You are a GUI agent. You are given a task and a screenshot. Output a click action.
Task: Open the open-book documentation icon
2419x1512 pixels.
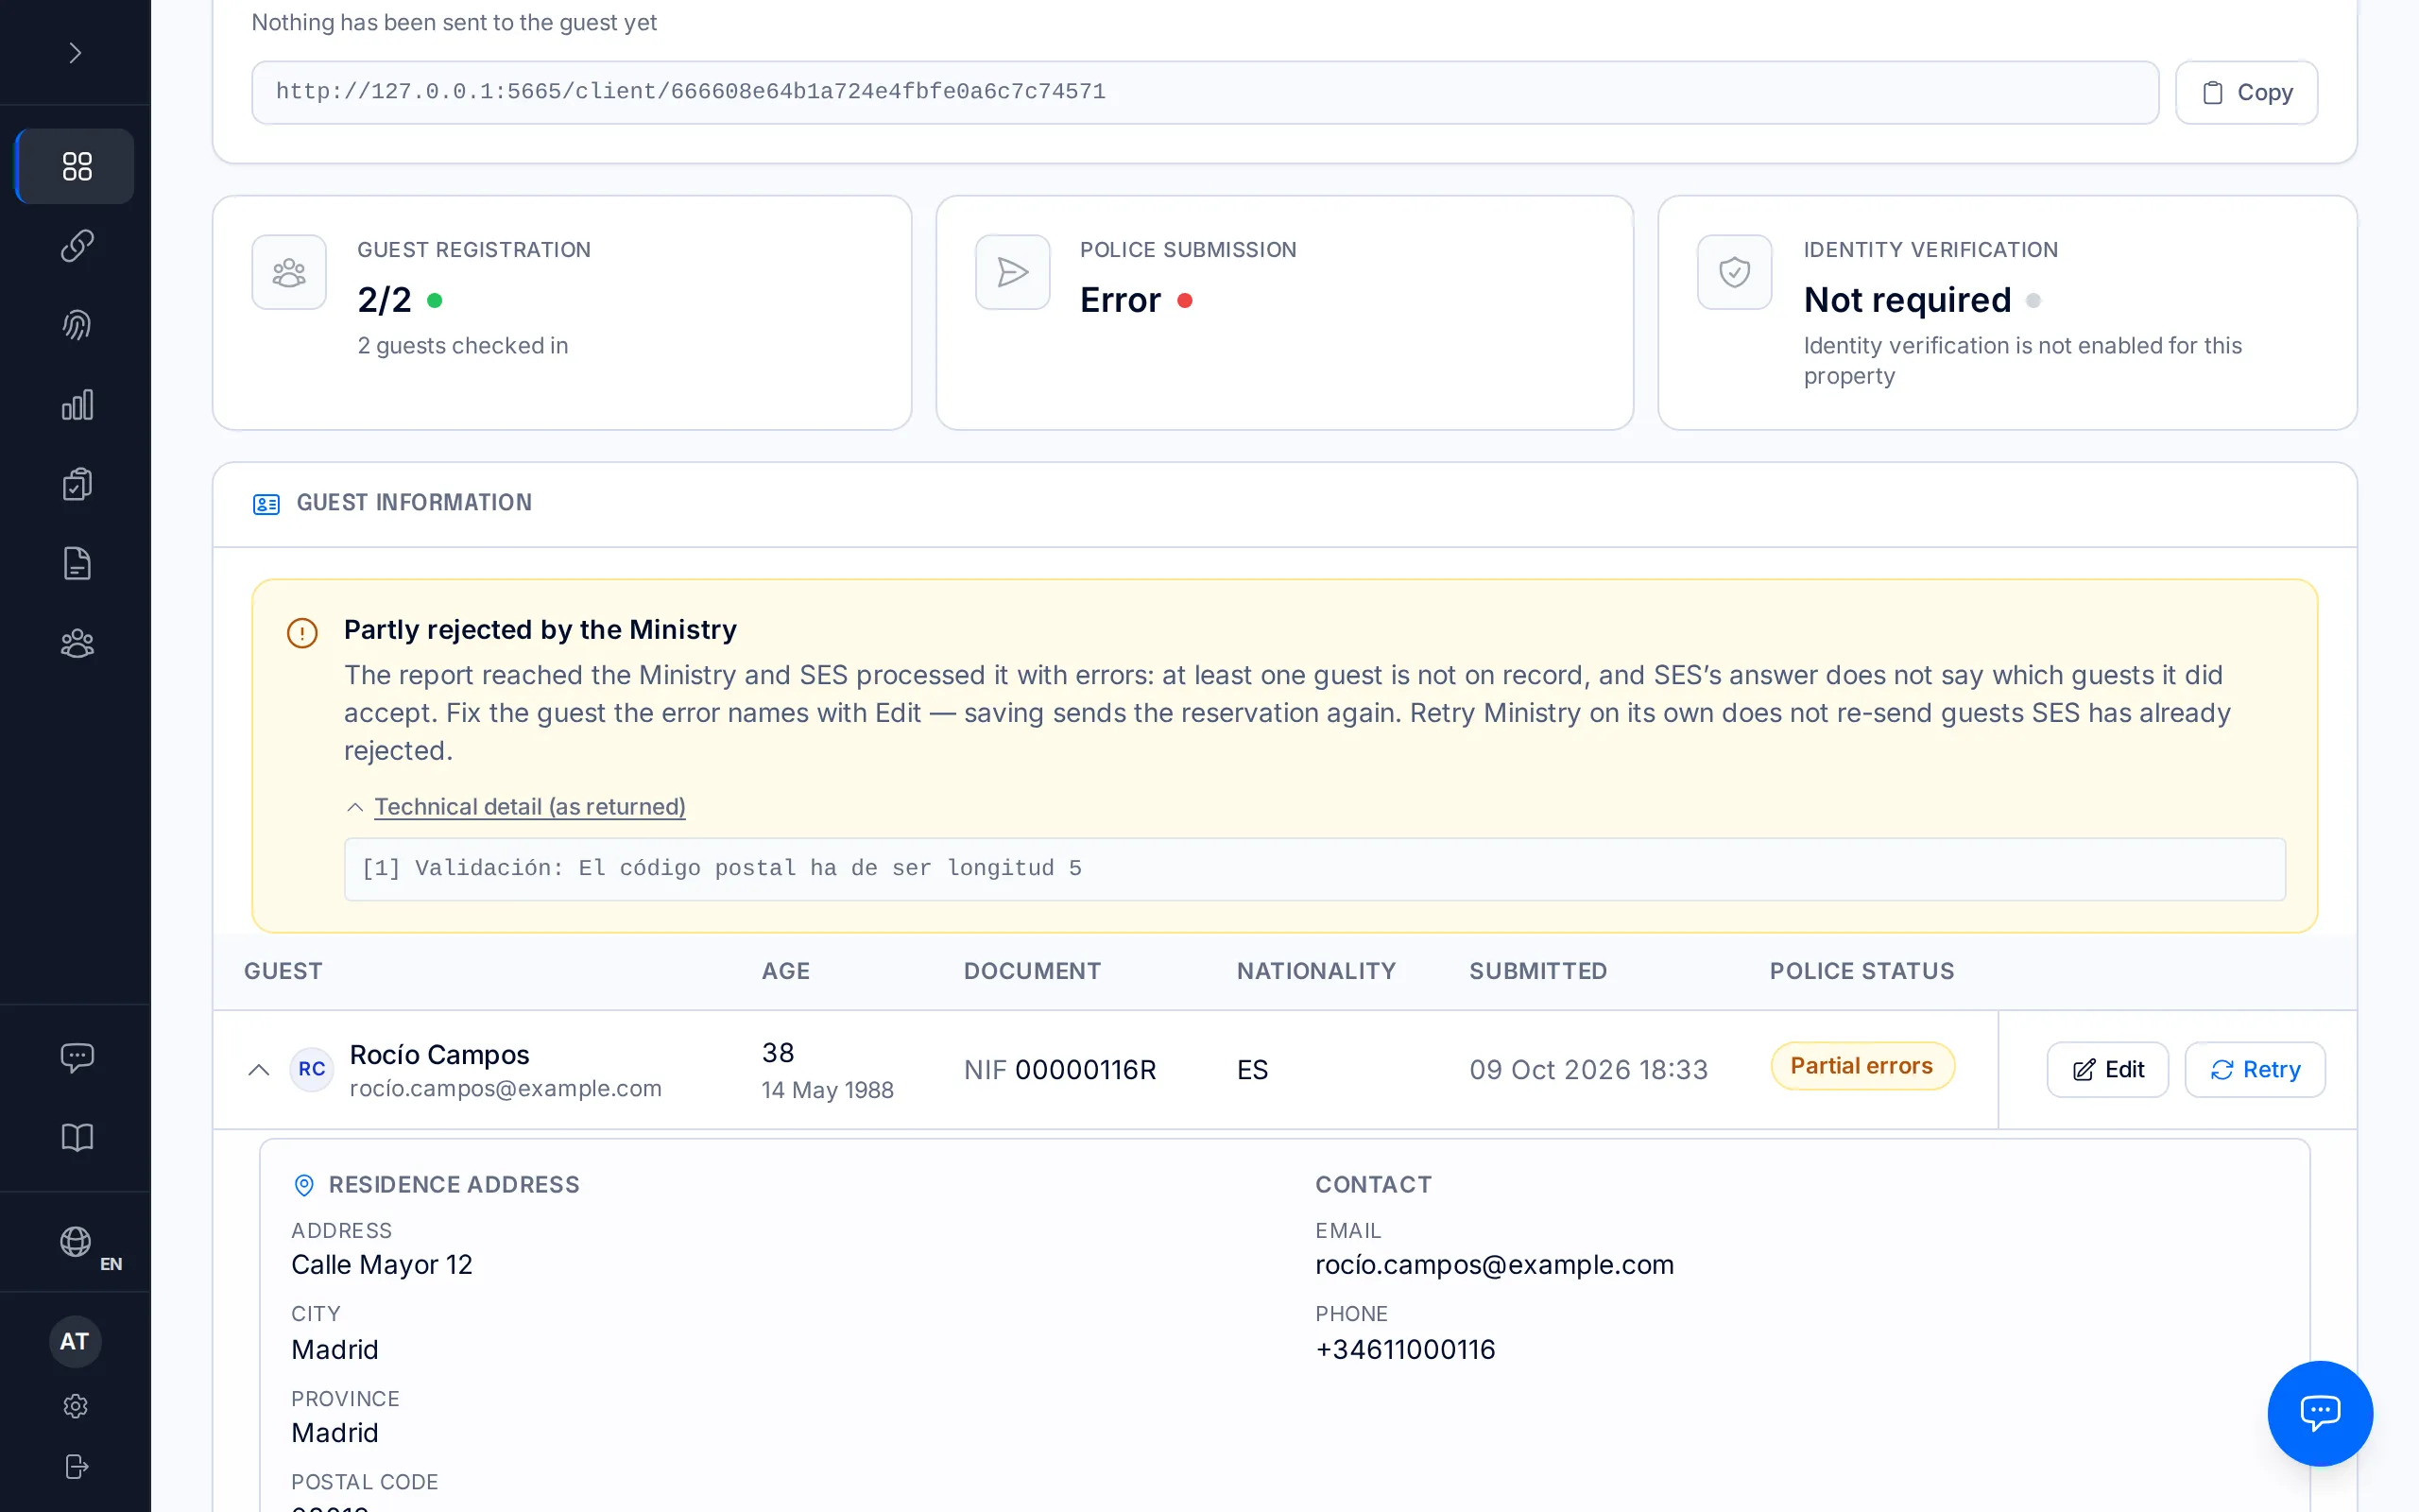77,1137
